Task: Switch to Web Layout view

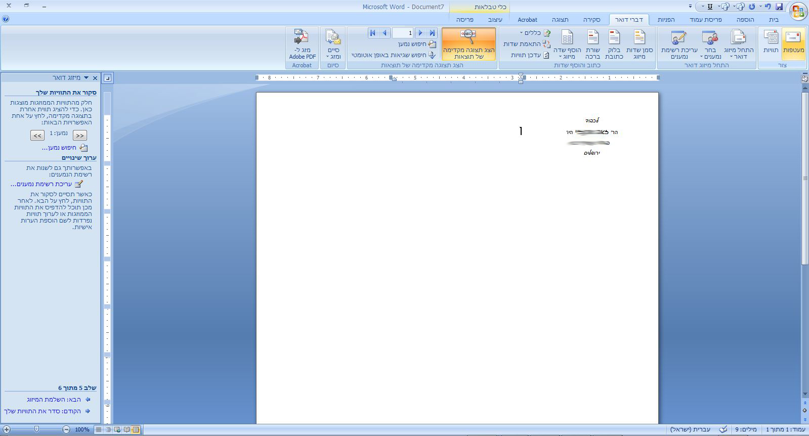Action: pos(117,429)
